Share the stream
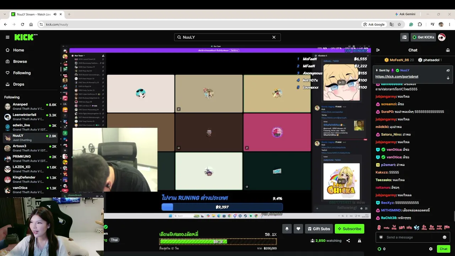455x256 pixels. pos(348,241)
